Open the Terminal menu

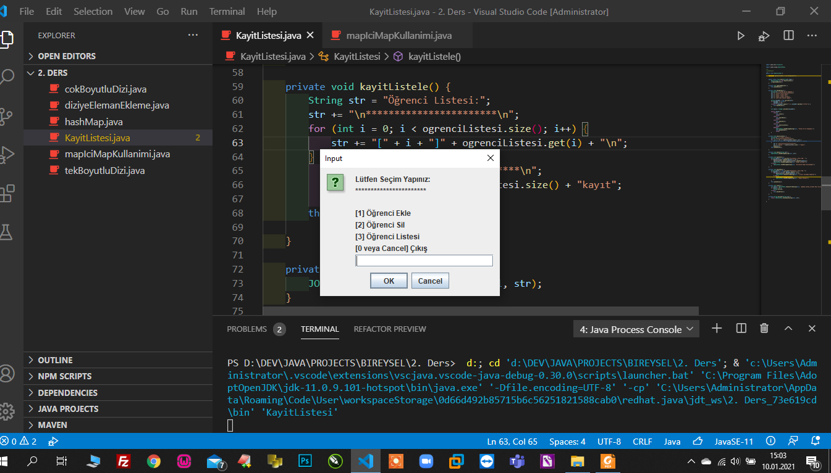pos(227,12)
